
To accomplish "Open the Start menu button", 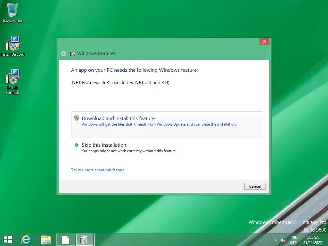I will point(8,240).
